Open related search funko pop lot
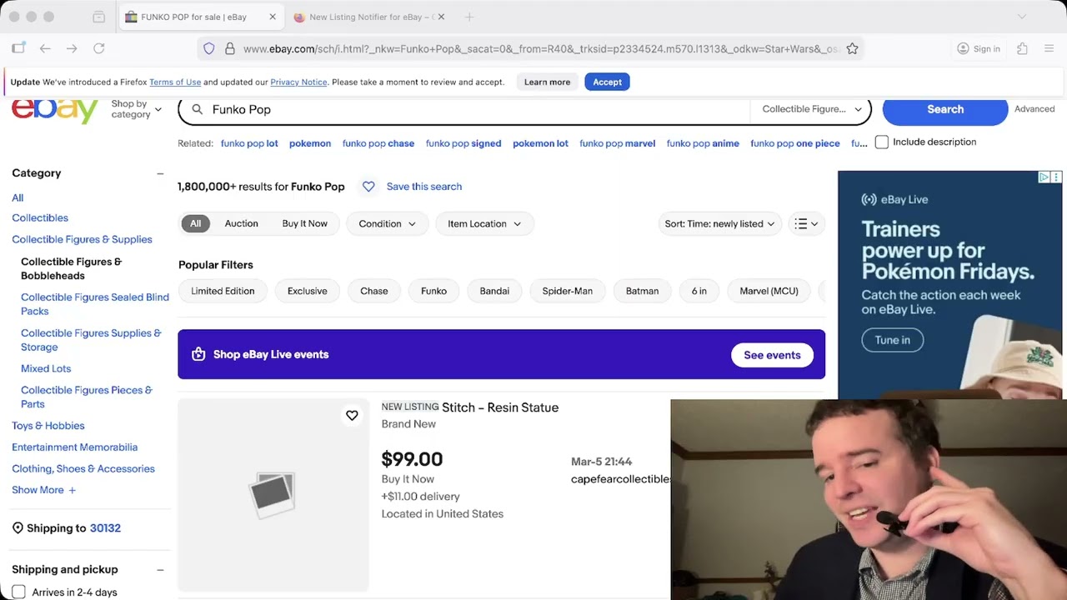The width and height of the screenshot is (1067, 600). coord(249,143)
